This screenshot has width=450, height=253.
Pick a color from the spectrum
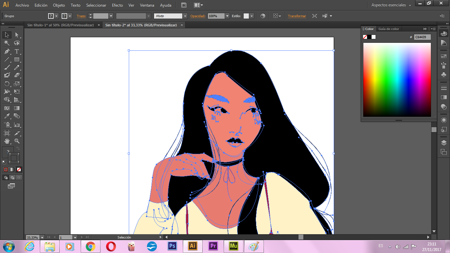click(397, 80)
